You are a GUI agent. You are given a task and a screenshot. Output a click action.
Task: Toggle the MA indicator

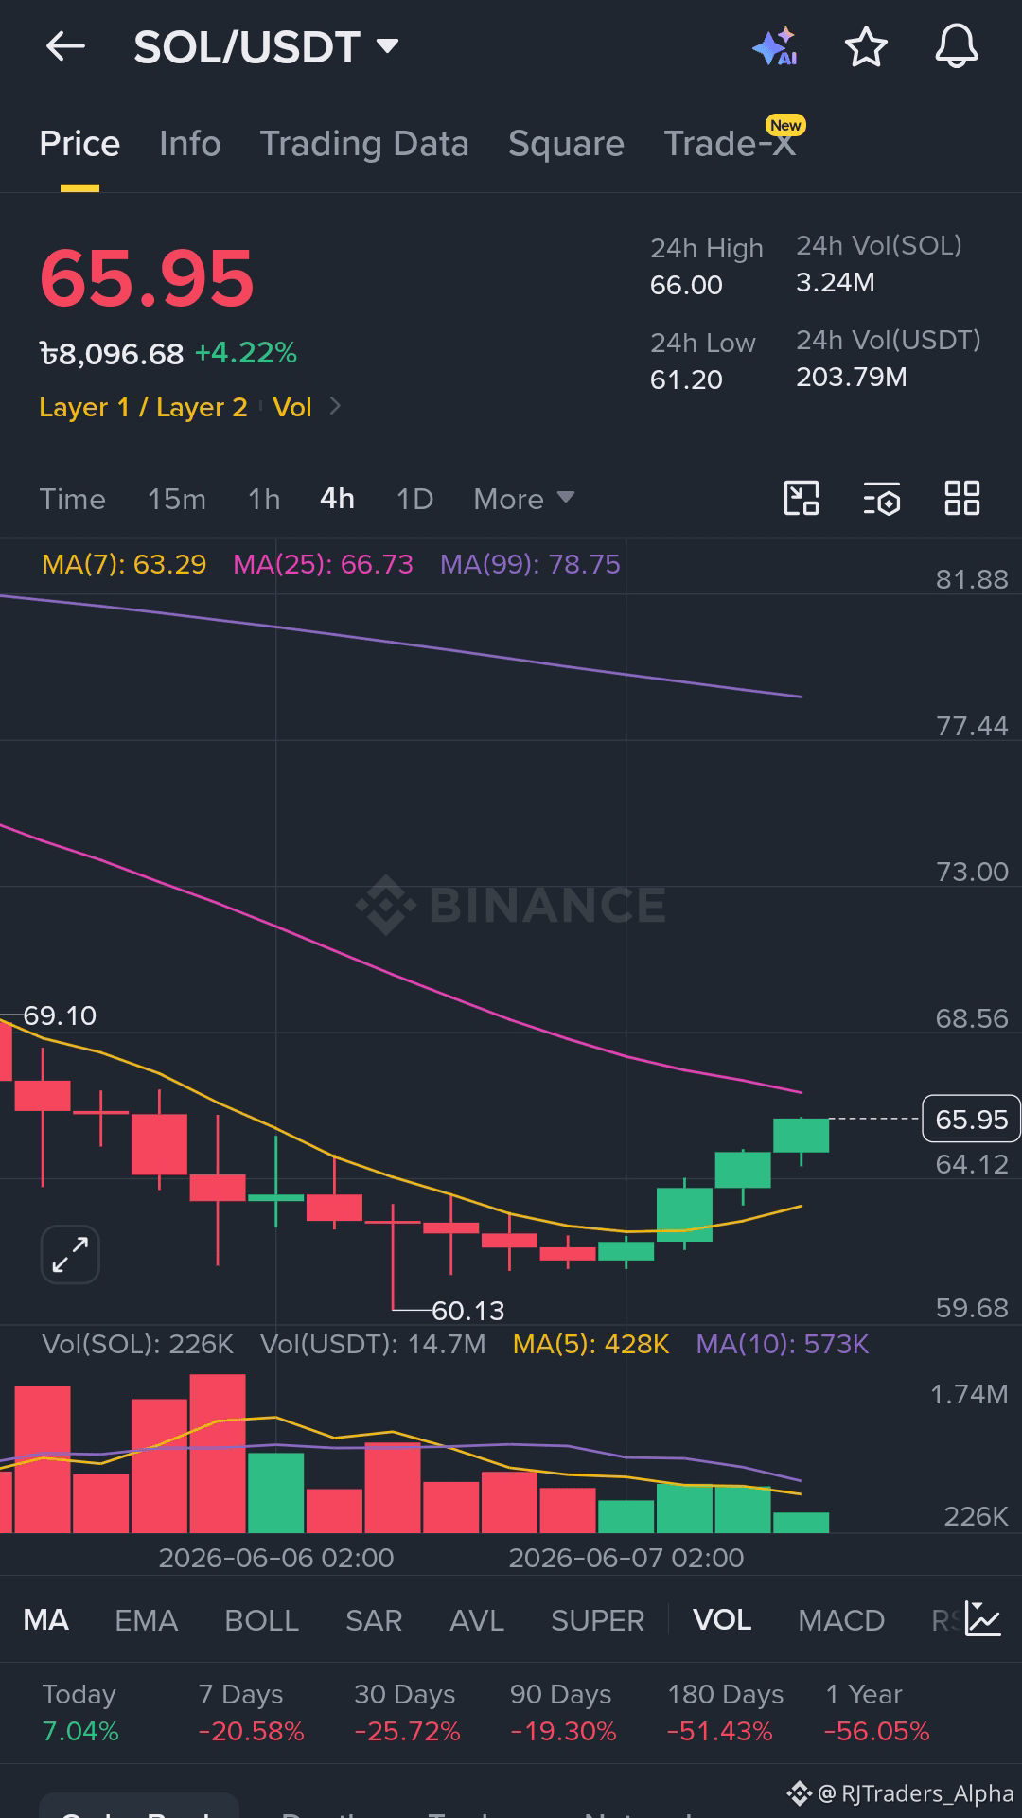click(45, 1620)
